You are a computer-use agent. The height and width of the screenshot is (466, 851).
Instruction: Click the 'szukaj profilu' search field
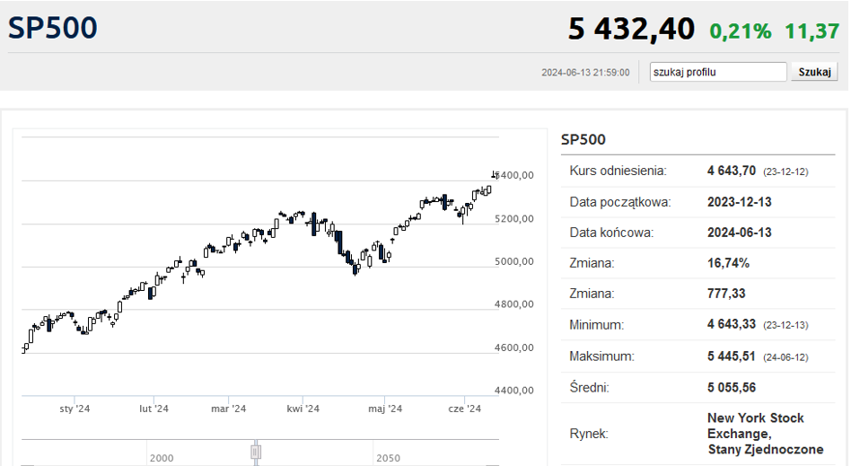(x=718, y=72)
